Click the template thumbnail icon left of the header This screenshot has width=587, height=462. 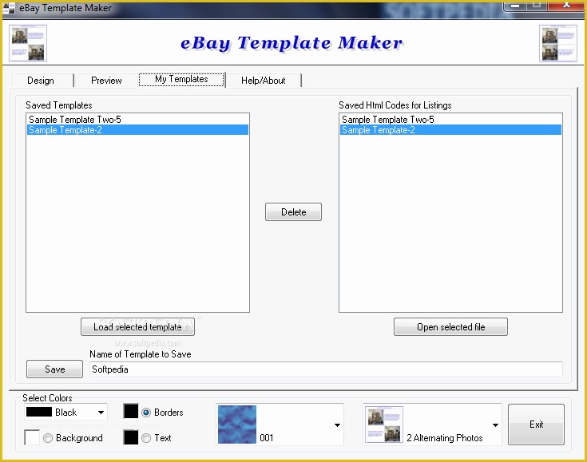tap(28, 42)
